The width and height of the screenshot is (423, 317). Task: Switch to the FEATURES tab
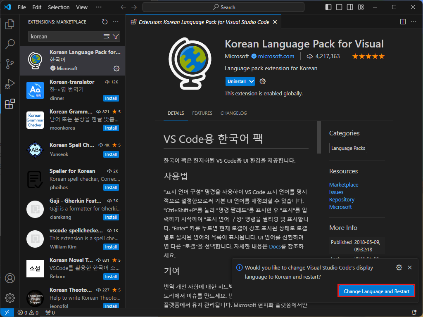pos(202,113)
